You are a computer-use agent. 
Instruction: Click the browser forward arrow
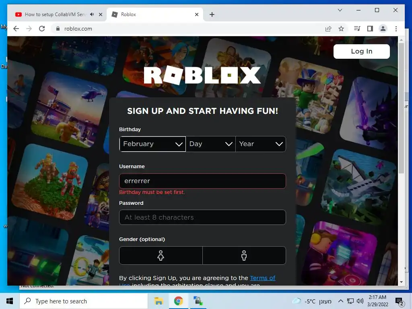point(29,29)
